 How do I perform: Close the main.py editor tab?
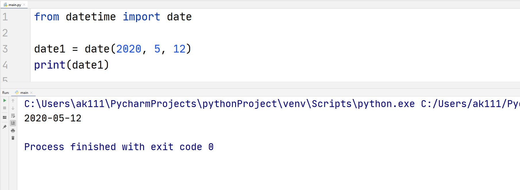pos(25,4)
